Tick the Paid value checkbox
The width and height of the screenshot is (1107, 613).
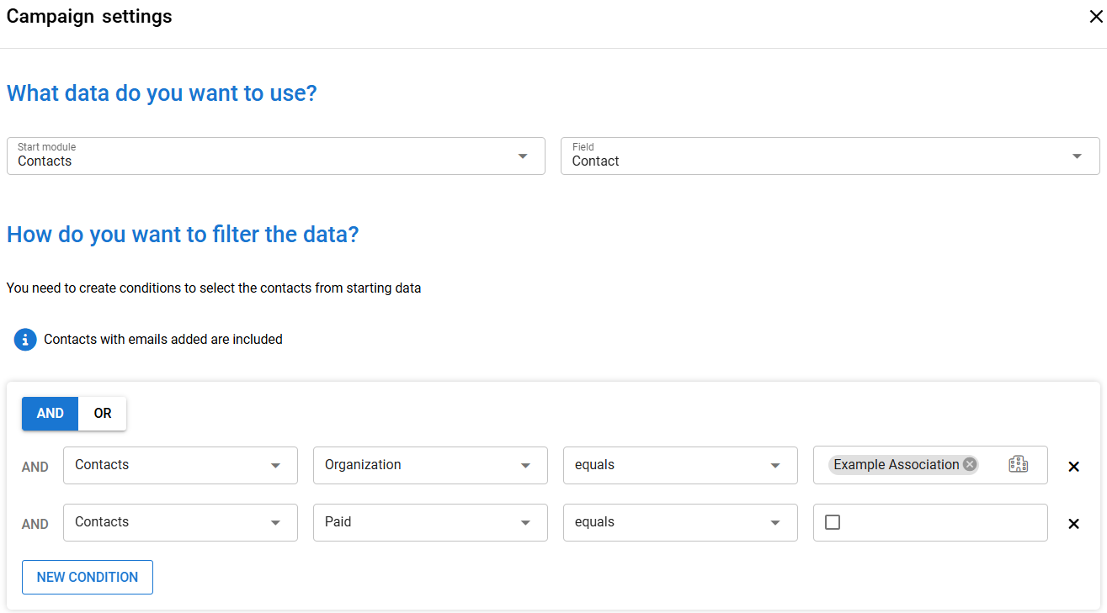pyautogui.click(x=833, y=522)
